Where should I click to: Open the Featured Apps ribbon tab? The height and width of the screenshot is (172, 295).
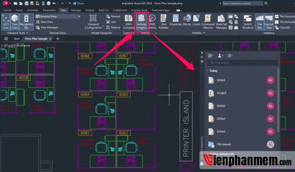(161, 10)
